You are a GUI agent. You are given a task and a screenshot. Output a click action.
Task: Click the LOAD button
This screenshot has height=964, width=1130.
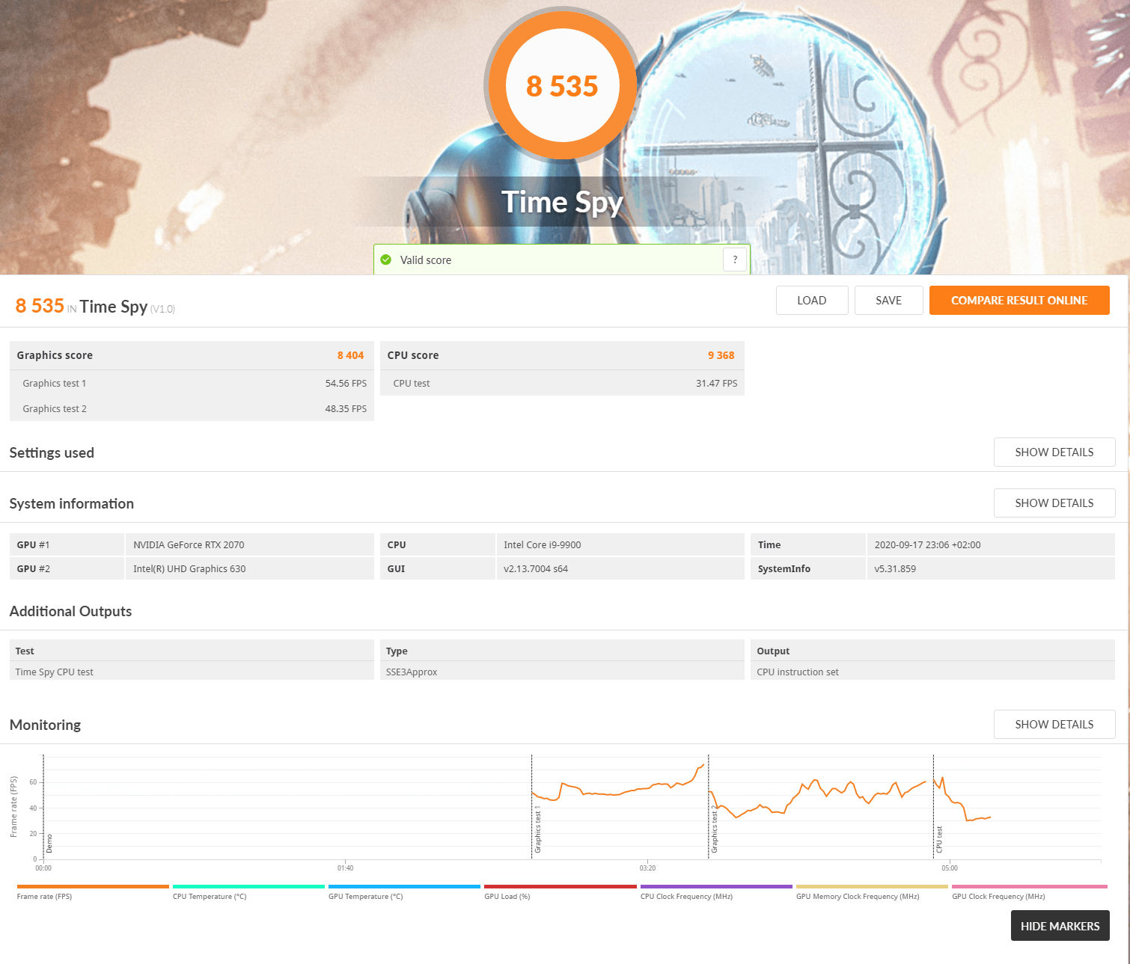tap(812, 301)
